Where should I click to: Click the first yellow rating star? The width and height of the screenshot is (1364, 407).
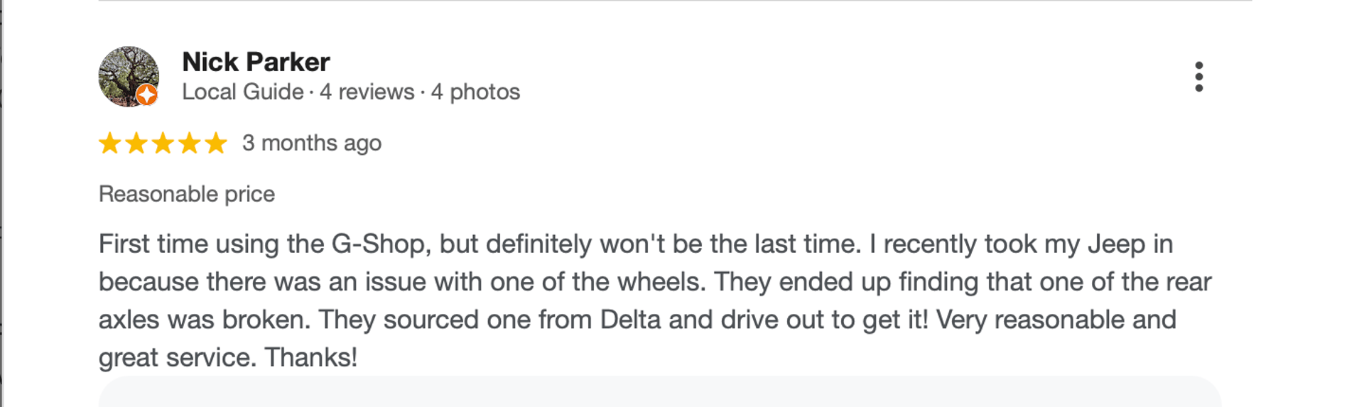point(110,143)
